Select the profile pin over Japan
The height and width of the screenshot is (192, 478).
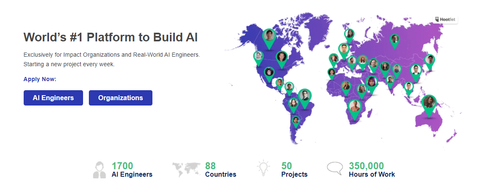[430, 60]
